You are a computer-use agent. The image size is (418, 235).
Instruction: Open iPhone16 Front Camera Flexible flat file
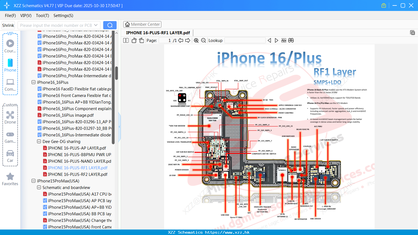pos(74,95)
